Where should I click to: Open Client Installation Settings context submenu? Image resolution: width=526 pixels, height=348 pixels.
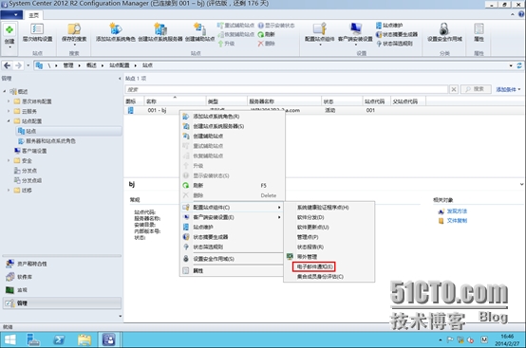[232, 217]
